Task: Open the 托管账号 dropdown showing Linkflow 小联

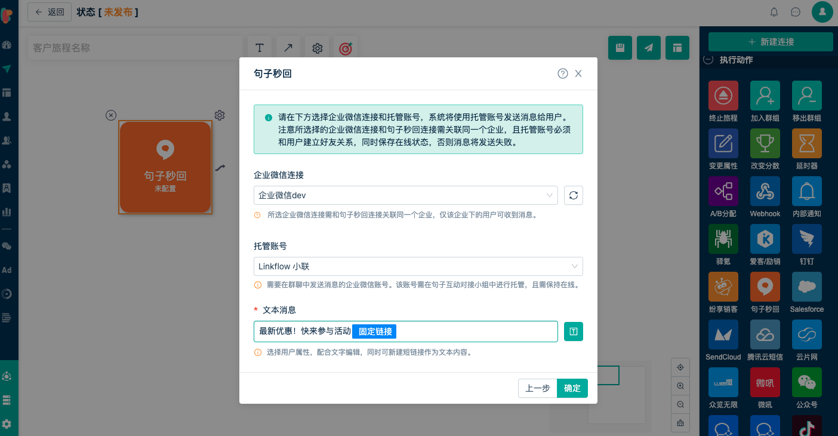Action: (418, 266)
